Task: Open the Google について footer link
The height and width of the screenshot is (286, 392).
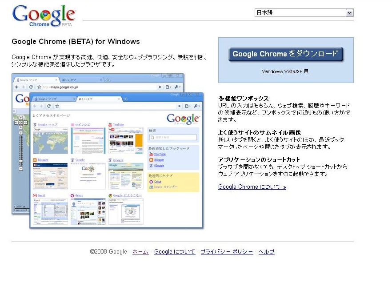Action: [175, 251]
